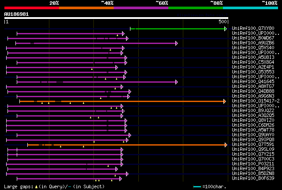The image size is (282, 190).
Task: Open the UniRef100_C5X8G4 subject label
Action: point(253,62)
